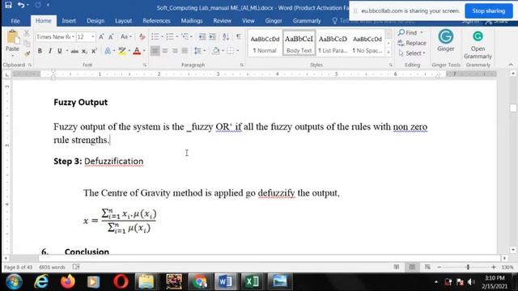Expand the Styles gallery more arrow
Screen dimensions: 518x291
click(388, 53)
